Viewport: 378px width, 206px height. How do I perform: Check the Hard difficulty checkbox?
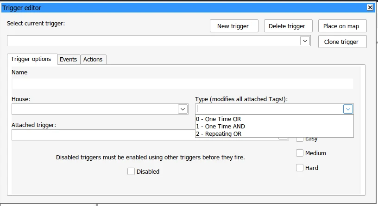tap(300, 168)
